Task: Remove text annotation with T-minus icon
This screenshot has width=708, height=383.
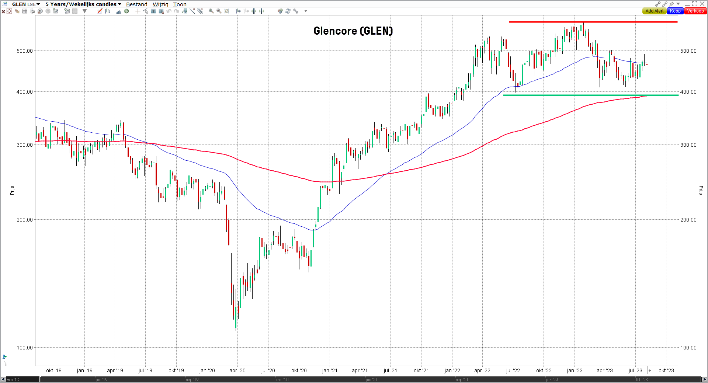Action: (x=161, y=11)
